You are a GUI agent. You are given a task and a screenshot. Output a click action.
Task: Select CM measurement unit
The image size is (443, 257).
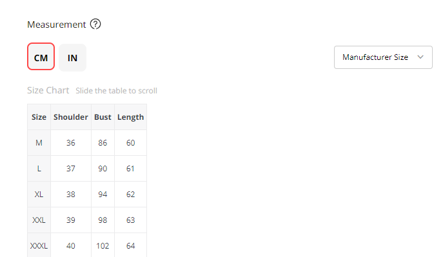pos(41,57)
